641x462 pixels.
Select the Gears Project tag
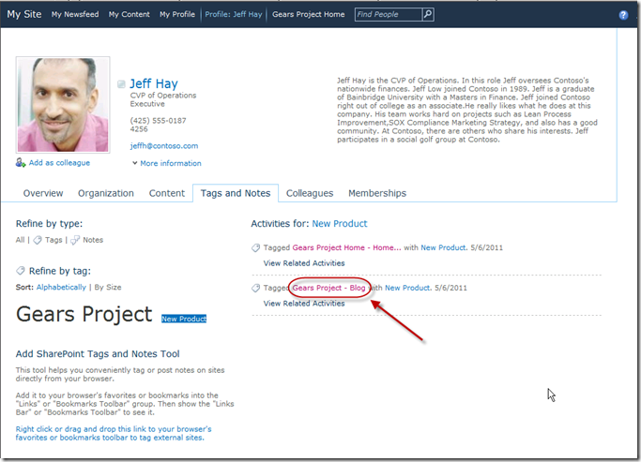(84, 314)
